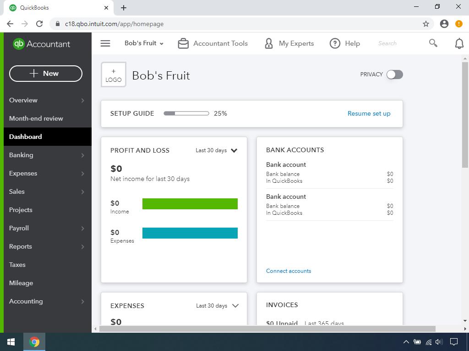Click the My Experts person icon
Viewport: 469px width, 351px height.
pyautogui.click(x=269, y=43)
